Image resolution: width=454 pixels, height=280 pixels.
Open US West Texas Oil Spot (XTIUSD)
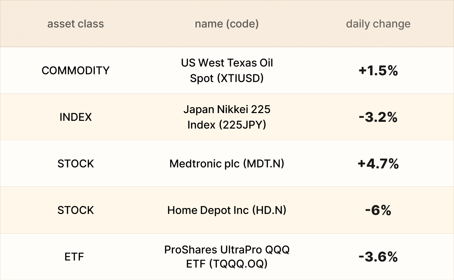[226, 70]
